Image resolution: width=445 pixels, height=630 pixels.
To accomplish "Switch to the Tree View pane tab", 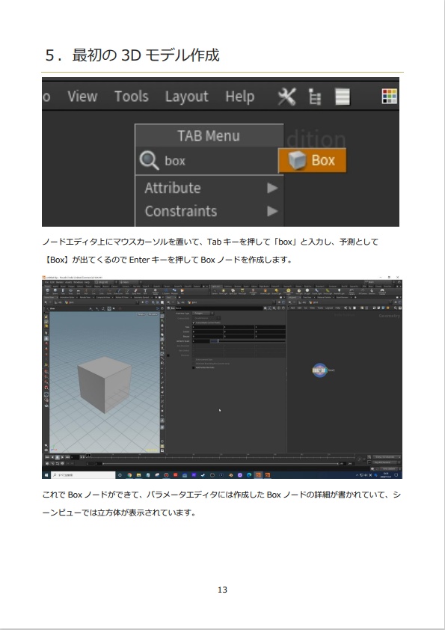I will click(307, 297).
